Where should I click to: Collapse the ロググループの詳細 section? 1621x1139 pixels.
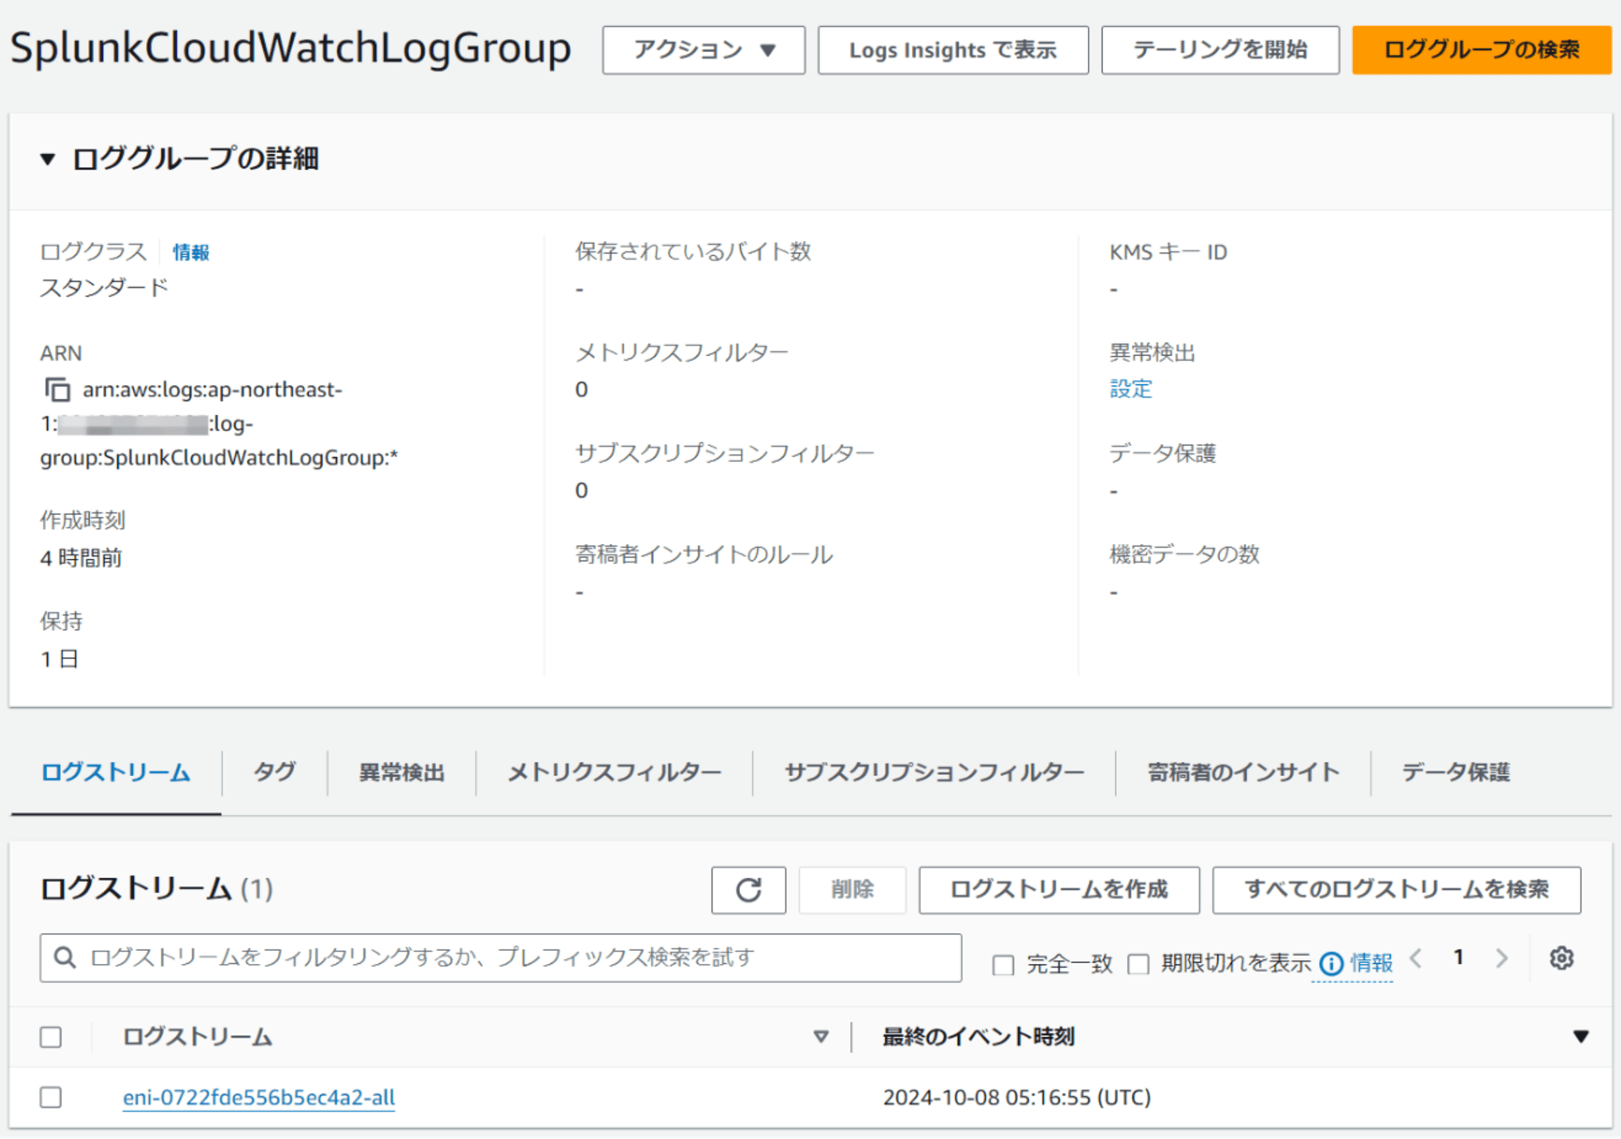48,159
